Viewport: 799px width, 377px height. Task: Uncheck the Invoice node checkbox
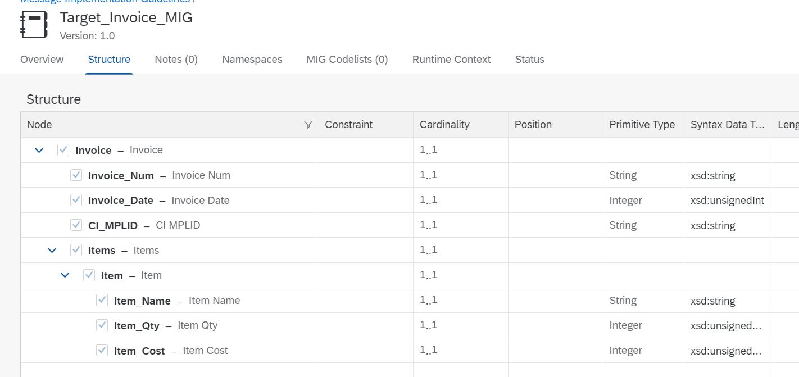pyautogui.click(x=62, y=150)
